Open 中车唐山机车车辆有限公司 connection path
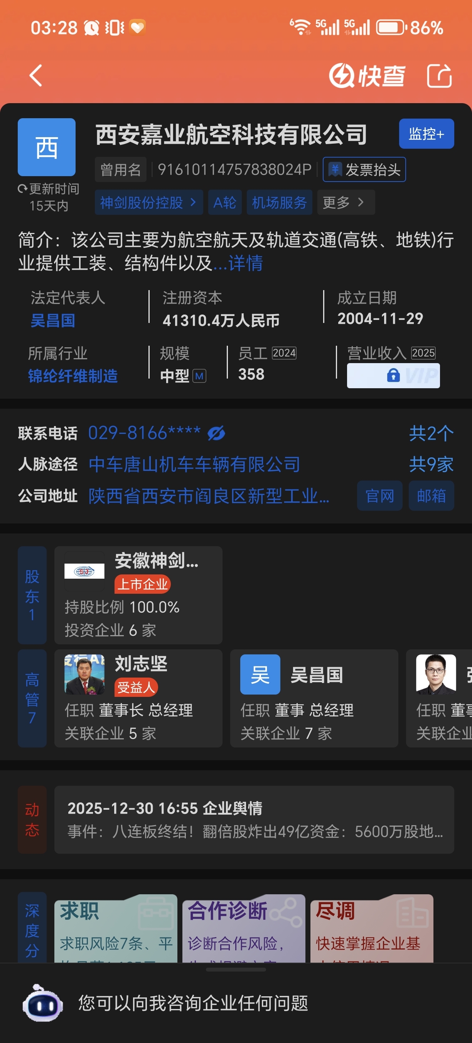Viewport: 472px width, 1043px height. tap(194, 464)
